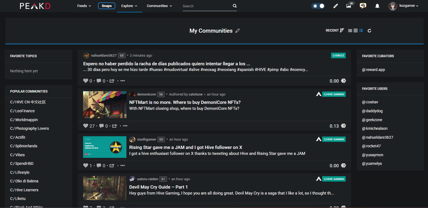This screenshot has height=208, width=428.
Task: Like the Espero no haber perdido post
Action: pos(86,81)
